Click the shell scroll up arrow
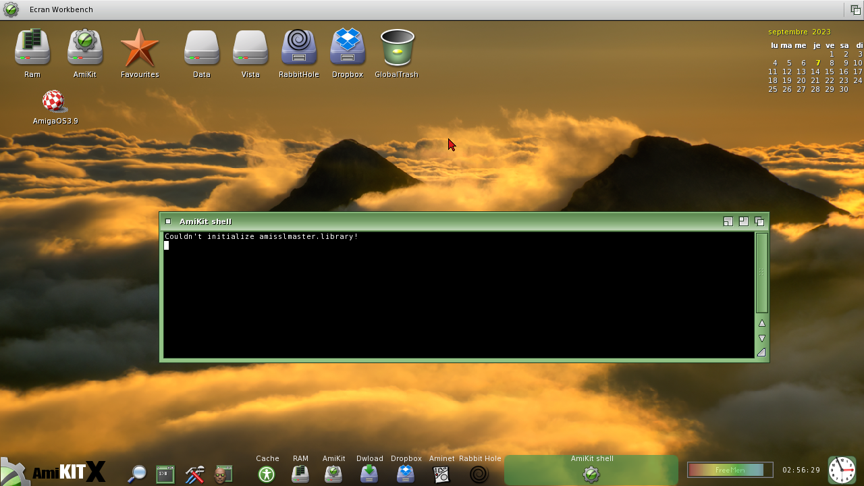Screen dimensions: 864x486 [761, 323]
